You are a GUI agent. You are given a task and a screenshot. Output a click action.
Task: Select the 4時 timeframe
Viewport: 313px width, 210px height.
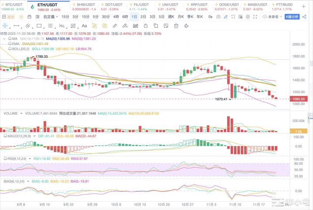(x=116, y=17)
